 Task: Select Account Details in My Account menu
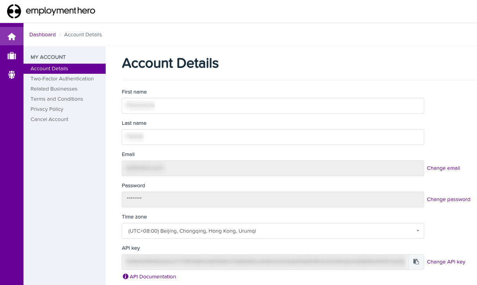49,68
